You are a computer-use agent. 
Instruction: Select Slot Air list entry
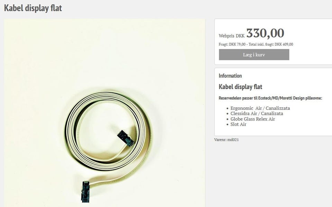238,124
